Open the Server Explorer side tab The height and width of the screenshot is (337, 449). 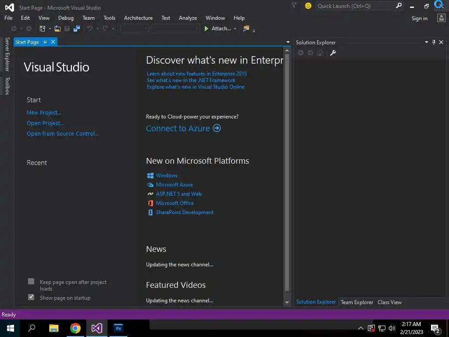pyautogui.click(x=7, y=54)
